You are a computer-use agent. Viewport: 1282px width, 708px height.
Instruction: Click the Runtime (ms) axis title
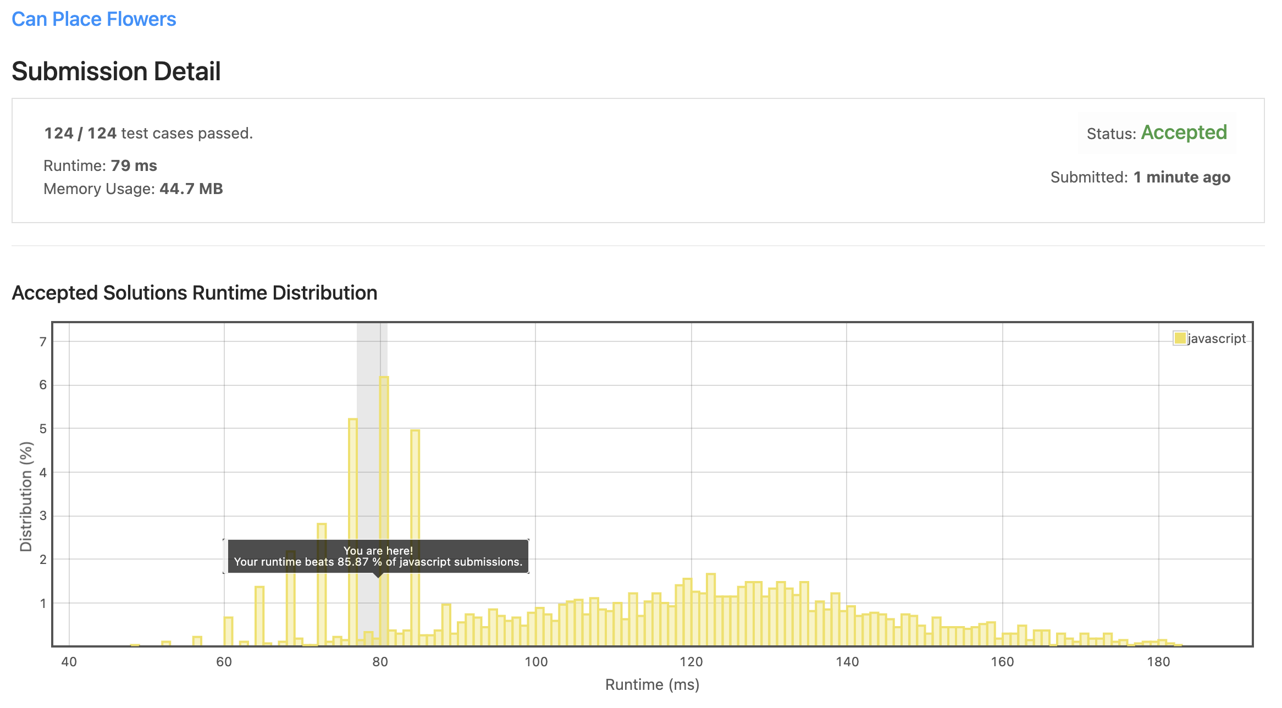(x=652, y=684)
